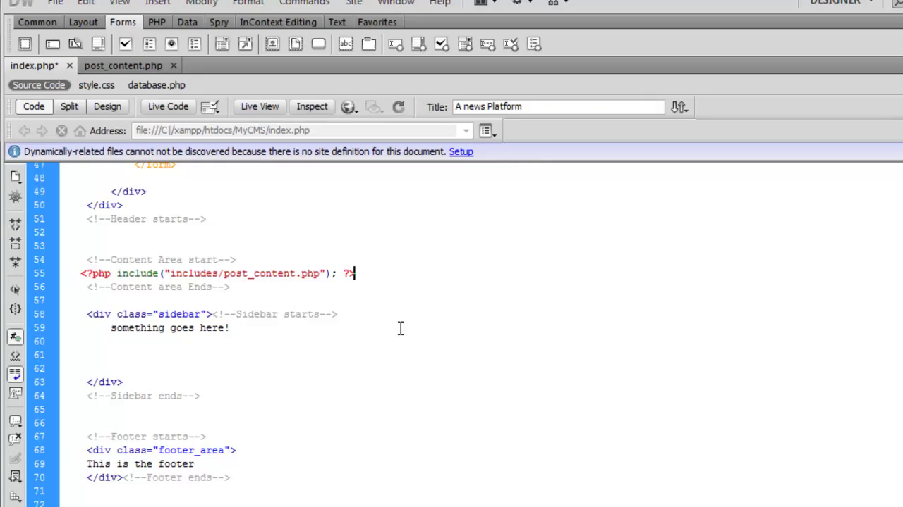Insert a Radio Group
The height and width of the screenshot is (507, 903).
(195, 44)
